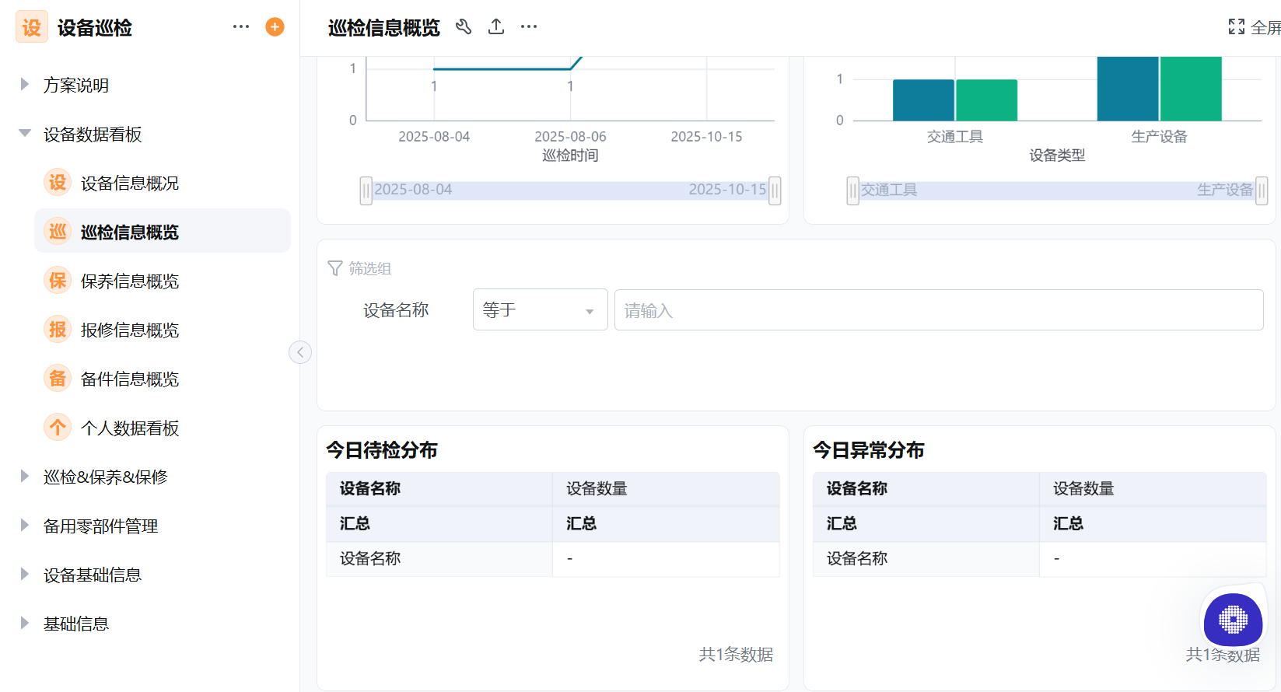Screen dimensions: 1281x692
Task: Expand the 方案说明 tree node
Action: click(24, 85)
